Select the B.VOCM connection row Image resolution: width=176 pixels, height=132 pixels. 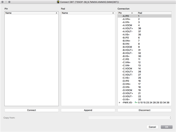click(x=144, y=47)
